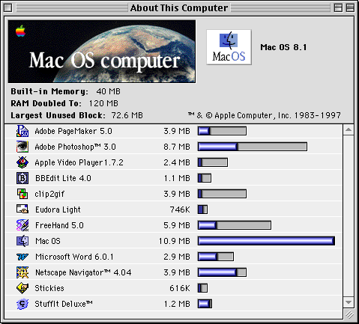
Task: Click the large Mac OS logo badge
Action: coord(229,47)
